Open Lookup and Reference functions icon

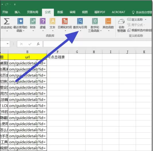pyautogui.click(x=80, y=21)
